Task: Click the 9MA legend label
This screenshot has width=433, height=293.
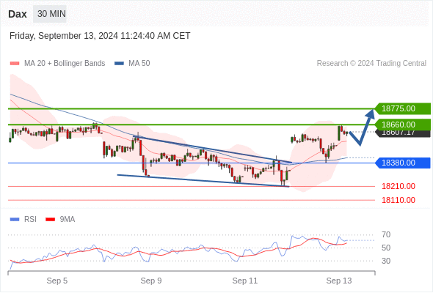Action: 68,220
